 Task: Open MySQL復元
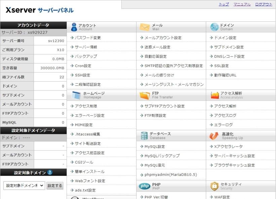(x=155, y=165)
